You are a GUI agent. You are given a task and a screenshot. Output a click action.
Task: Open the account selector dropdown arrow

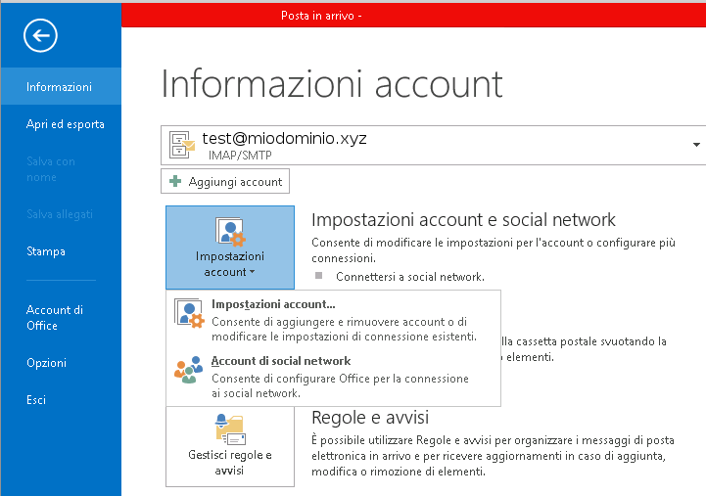(696, 145)
